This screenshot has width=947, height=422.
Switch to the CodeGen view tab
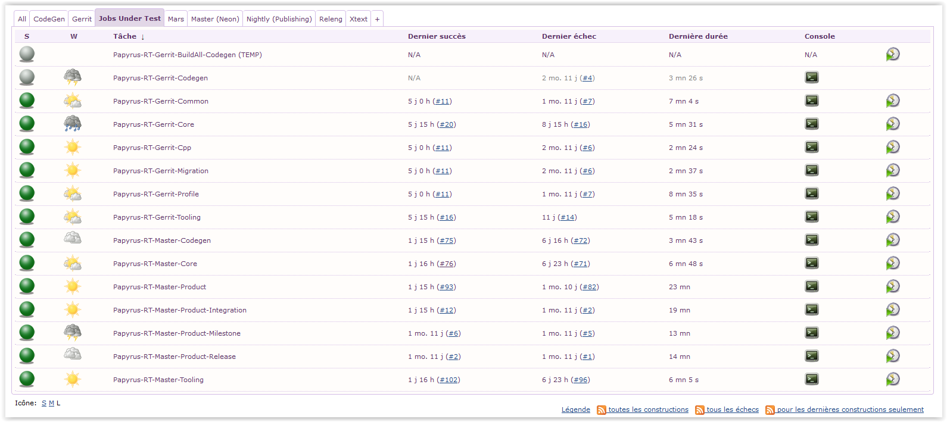[x=49, y=19]
